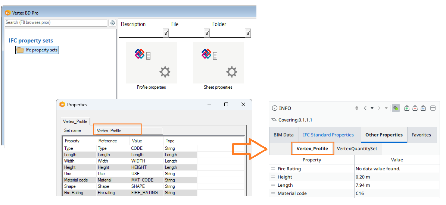This screenshot has width=446, height=205.
Task: Click the add to basket plus icon
Action: pyautogui.click(x=407, y=108)
